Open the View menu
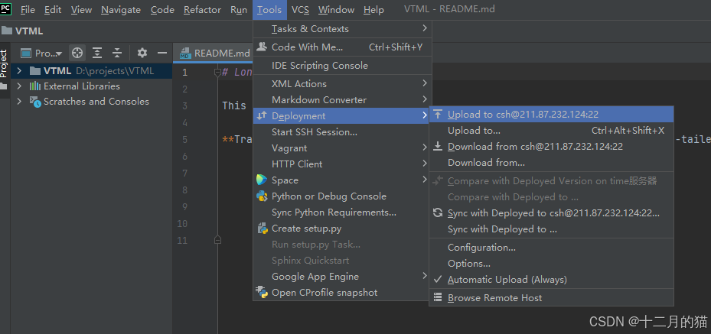This screenshot has height=334, width=711. [81, 9]
